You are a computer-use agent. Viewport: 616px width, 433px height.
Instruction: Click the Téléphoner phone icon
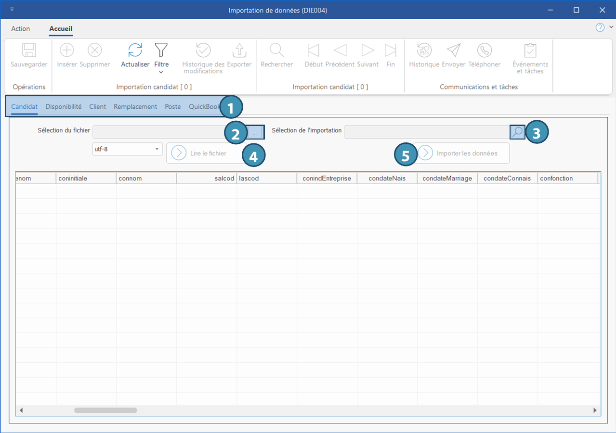[484, 50]
